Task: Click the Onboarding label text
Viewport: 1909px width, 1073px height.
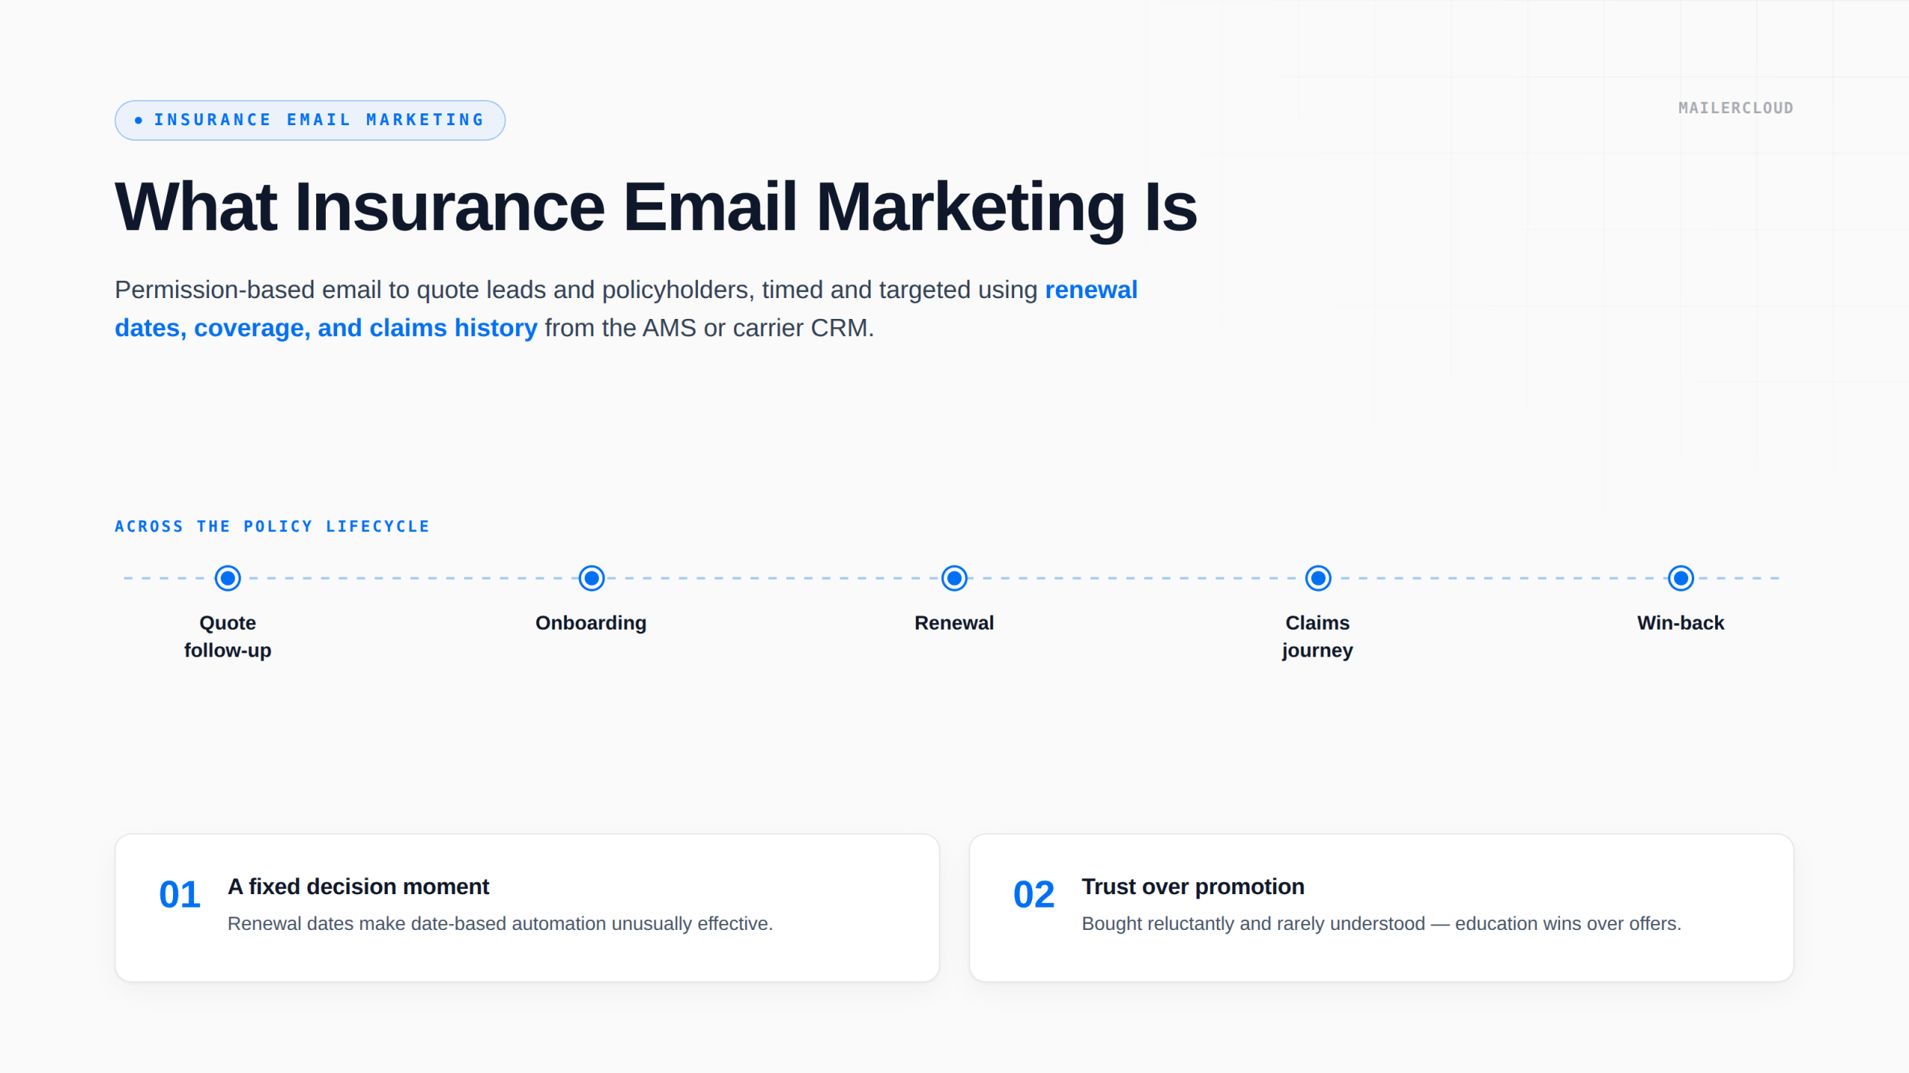Action: pos(591,623)
